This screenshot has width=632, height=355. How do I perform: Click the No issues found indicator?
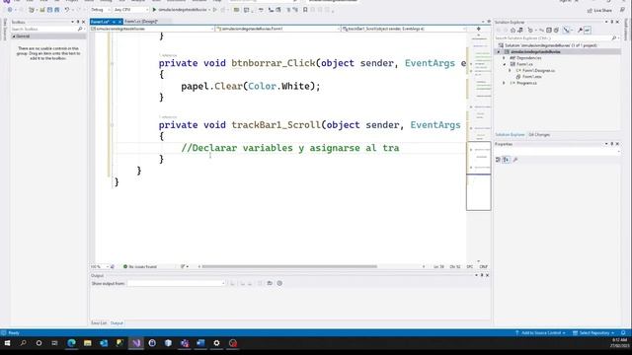point(140,266)
